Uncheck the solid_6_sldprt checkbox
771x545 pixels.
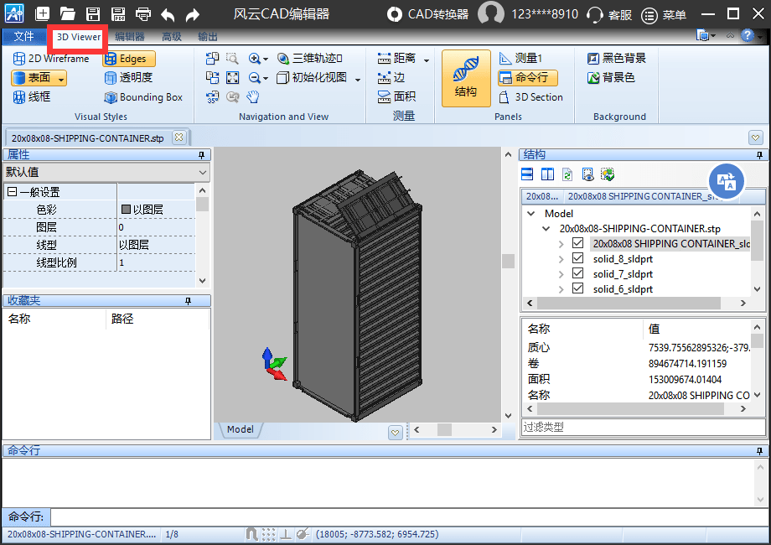point(577,288)
